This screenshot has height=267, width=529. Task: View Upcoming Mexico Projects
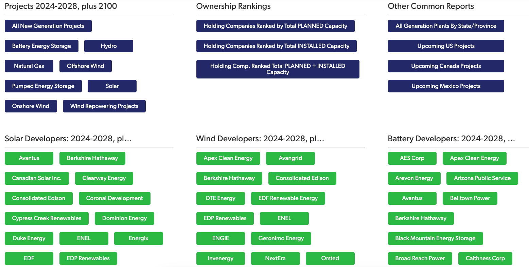(446, 86)
